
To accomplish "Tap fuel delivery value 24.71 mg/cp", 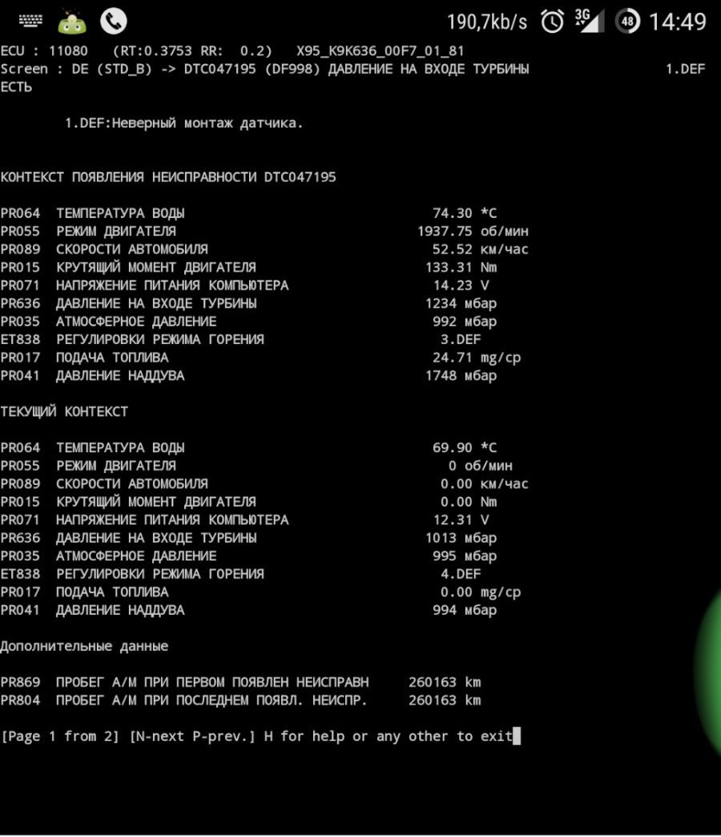I will (x=477, y=358).
